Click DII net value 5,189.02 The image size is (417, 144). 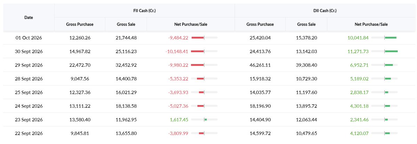(x=359, y=79)
